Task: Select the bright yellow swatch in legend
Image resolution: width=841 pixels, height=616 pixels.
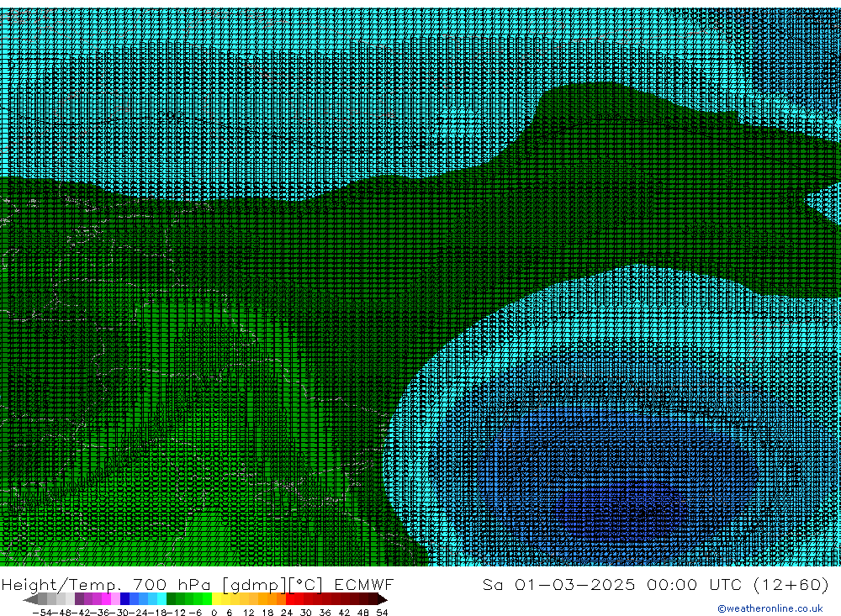Action: pos(217,599)
